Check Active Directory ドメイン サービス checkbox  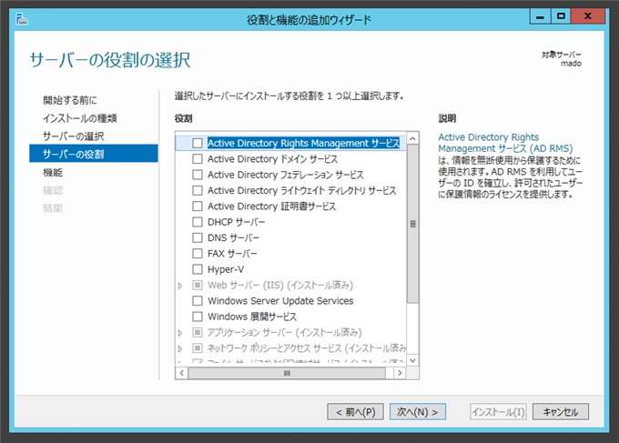[x=198, y=158]
